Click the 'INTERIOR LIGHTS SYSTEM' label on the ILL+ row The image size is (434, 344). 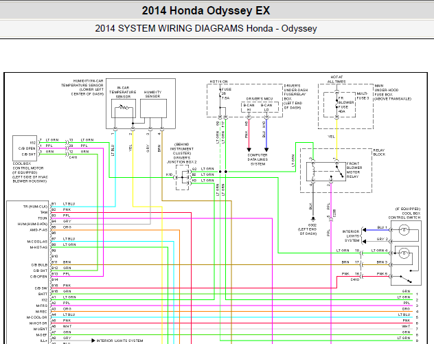[x=119, y=341]
